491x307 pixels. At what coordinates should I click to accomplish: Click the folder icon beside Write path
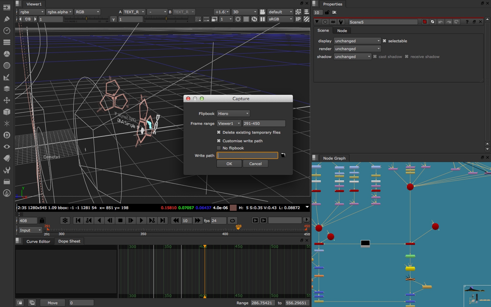[283, 155]
